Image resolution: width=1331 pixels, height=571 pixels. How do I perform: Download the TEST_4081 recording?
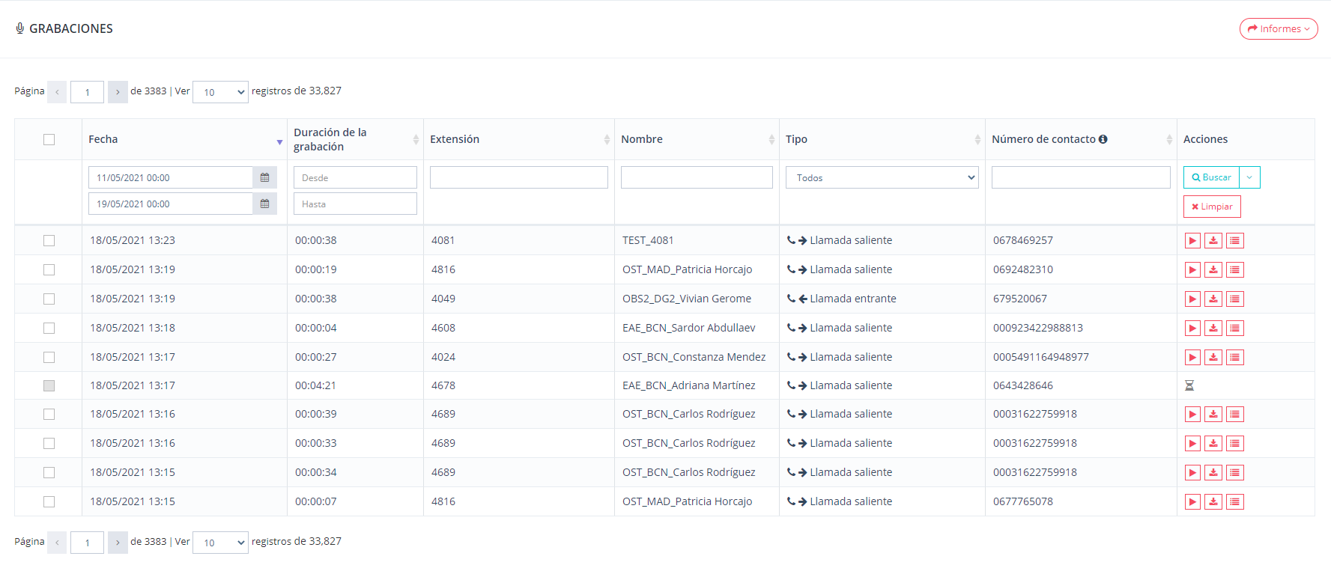point(1213,240)
